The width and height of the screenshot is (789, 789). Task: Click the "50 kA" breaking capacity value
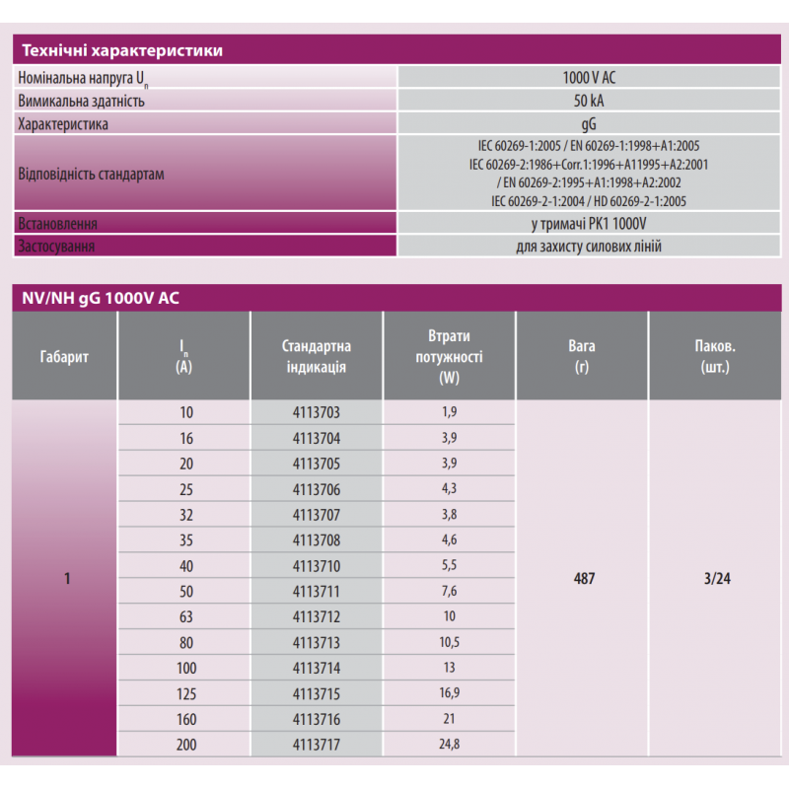click(587, 100)
